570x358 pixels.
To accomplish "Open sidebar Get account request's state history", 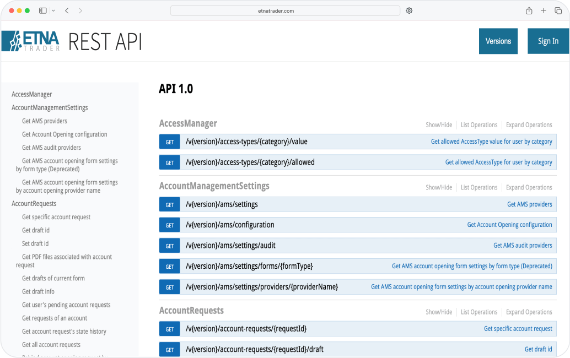I will click(64, 332).
